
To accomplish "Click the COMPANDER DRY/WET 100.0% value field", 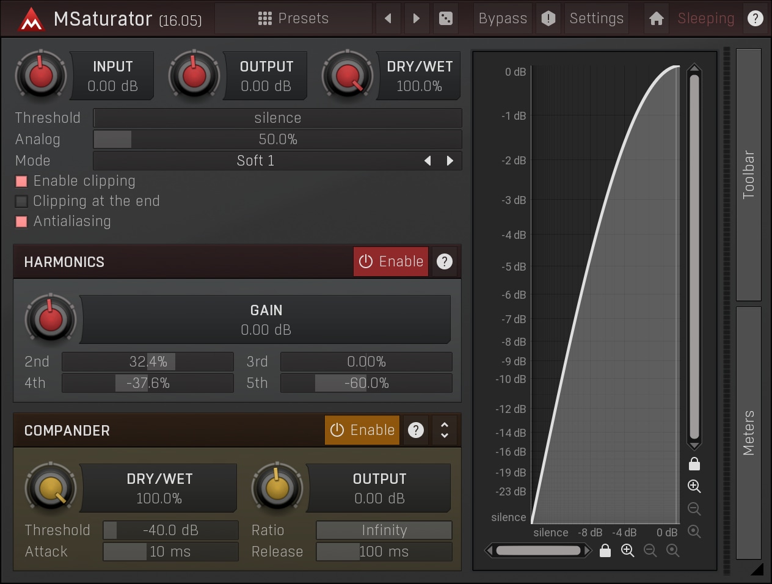I will pos(159,488).
